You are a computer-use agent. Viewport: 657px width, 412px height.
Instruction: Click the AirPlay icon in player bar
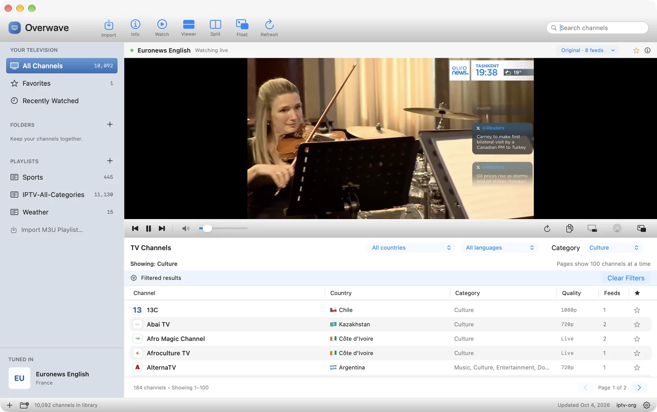[617, 229]
